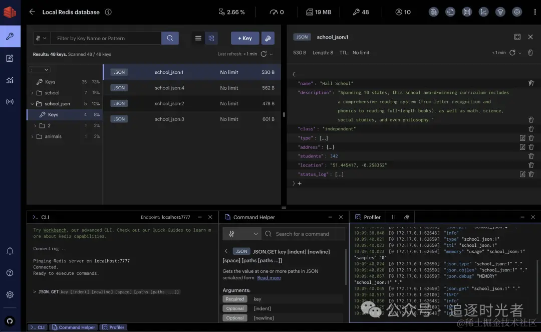Open three-dot menu at top right
The width and height of the screenshot is (541, 332).
pyautogui.click(x=535, y=12)
